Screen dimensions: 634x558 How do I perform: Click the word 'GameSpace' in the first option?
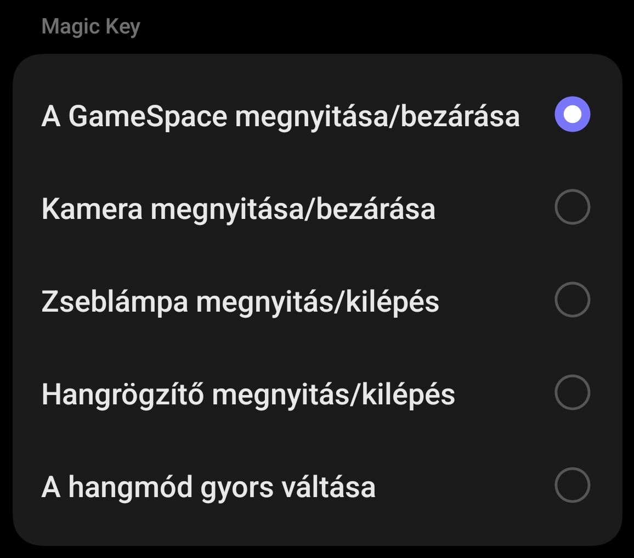[x=148, y=116]
